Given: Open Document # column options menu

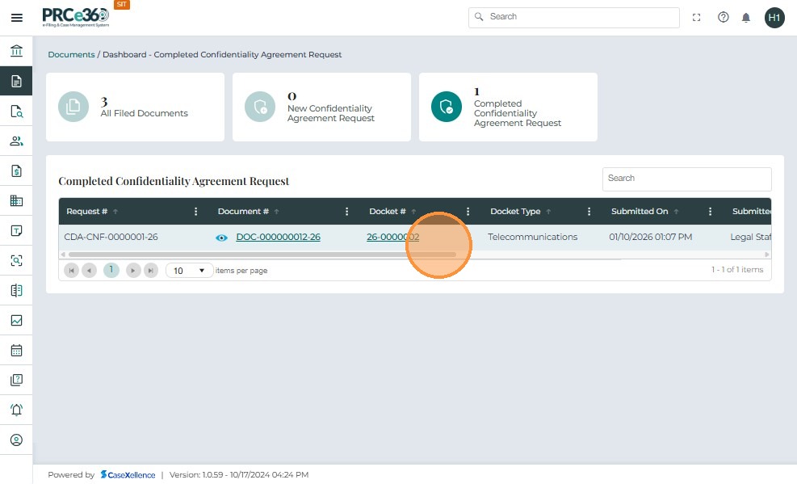Looking at the screenshot, I should [x=346, y=212].
